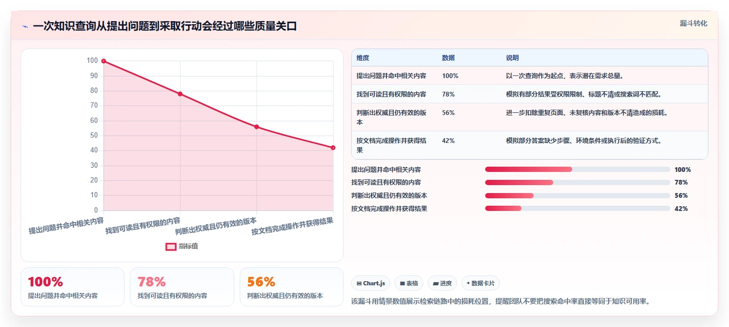This screenshot has width=729, height=327.
Task: Click table cell 判断出权威且仍有效的版本
Action: click(393, 117)
